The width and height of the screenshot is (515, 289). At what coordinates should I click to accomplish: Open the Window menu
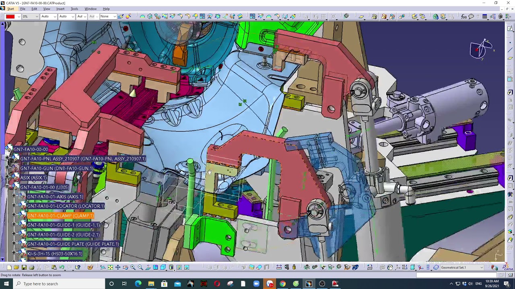(91, 9)
